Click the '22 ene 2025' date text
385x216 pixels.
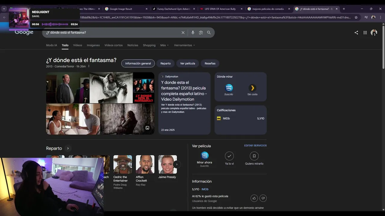(x=168, y=130)
